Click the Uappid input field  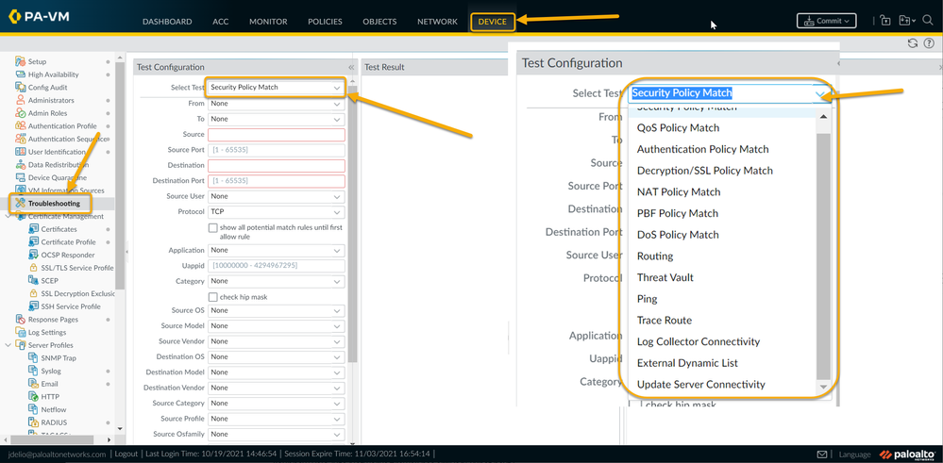(x=276, y=265)
